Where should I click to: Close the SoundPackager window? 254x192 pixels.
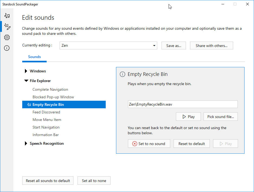(247, 4)
